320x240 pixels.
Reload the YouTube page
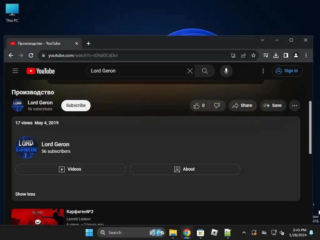click(x=31, y=55)
